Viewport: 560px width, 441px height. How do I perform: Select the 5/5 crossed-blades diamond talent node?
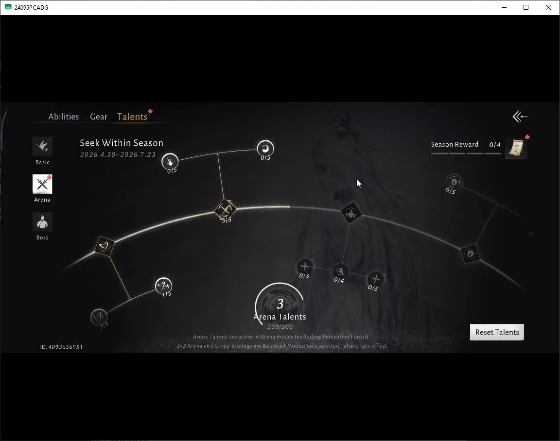tap(225, 210)
